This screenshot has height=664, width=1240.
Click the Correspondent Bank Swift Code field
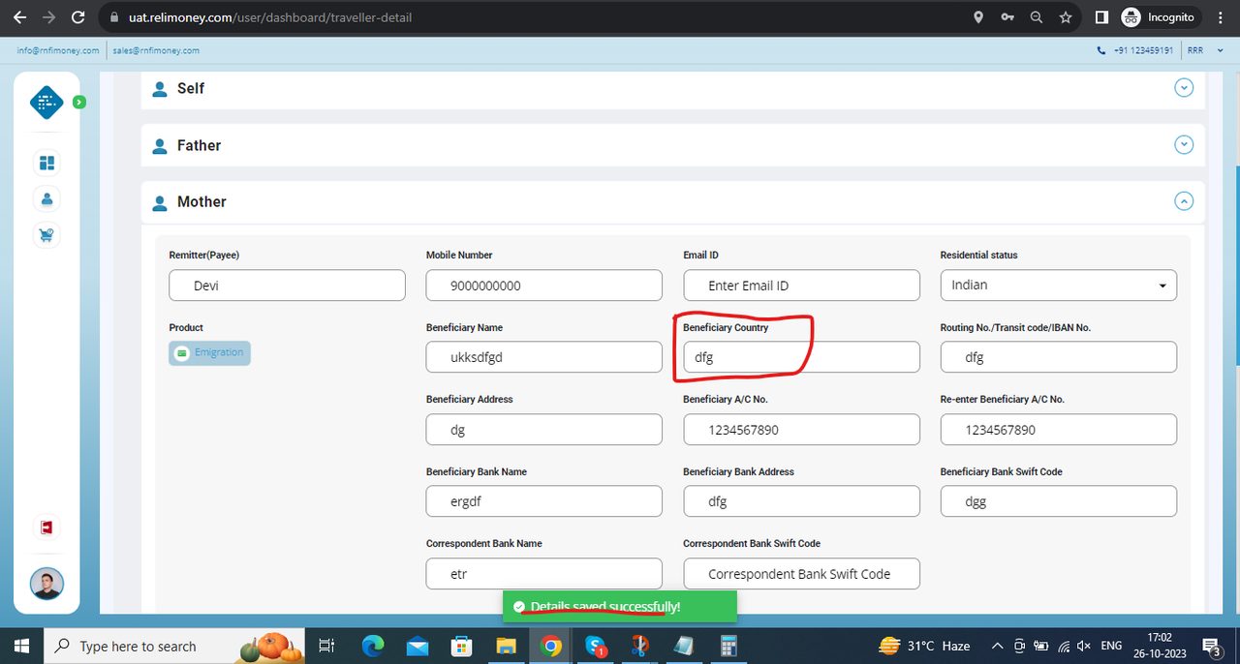(x=801, y=574)
